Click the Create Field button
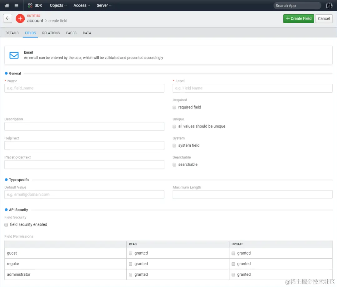Screen dimensions: 337x287 (299, 18)
